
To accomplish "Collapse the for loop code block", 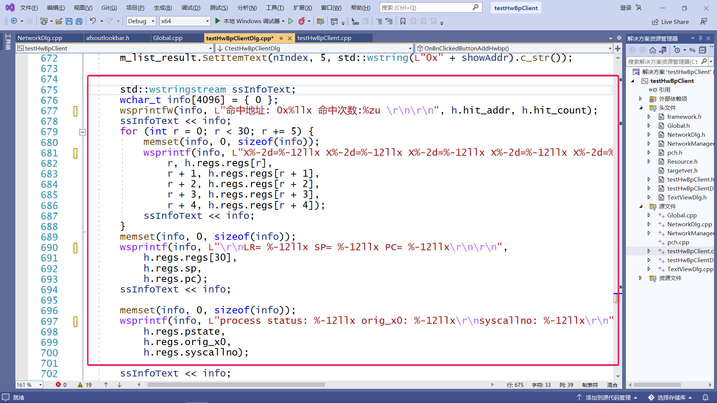I will coord(83,132).
